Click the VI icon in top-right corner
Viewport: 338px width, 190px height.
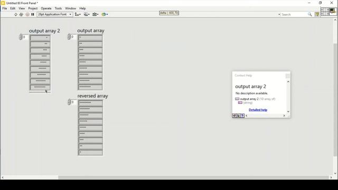[333, 11]
